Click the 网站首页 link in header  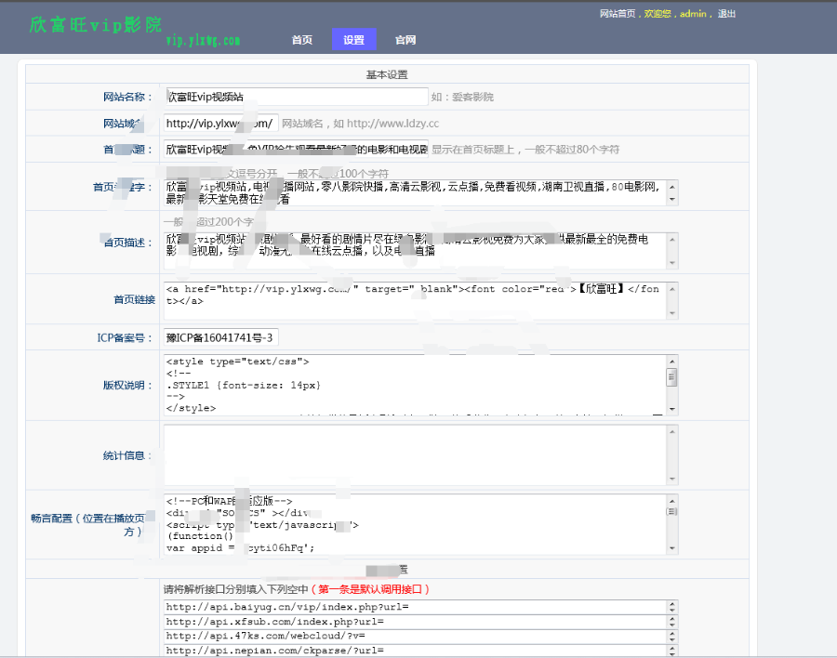pyautogui.click(x=618, y=14)
